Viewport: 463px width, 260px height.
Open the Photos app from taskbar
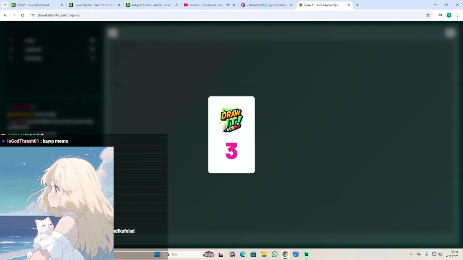296,254
